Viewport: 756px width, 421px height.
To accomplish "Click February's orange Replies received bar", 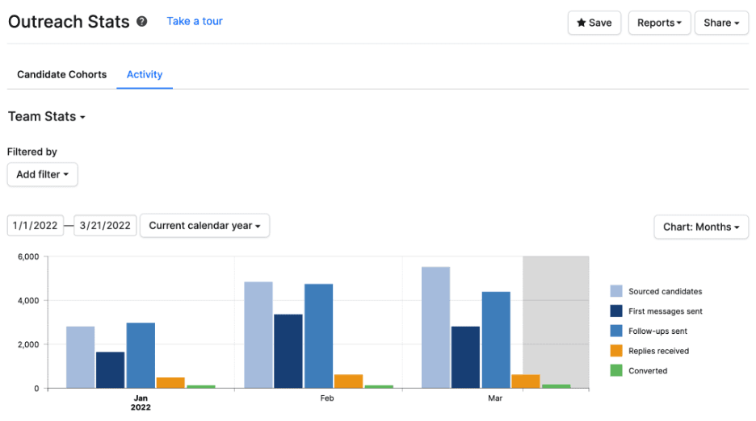I will click(x=349, y=381).
